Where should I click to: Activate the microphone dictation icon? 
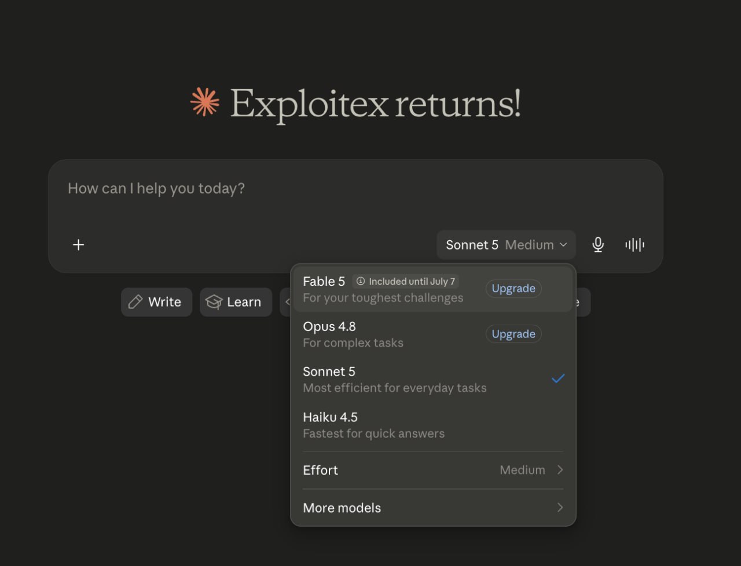click(x=598, y=245)
